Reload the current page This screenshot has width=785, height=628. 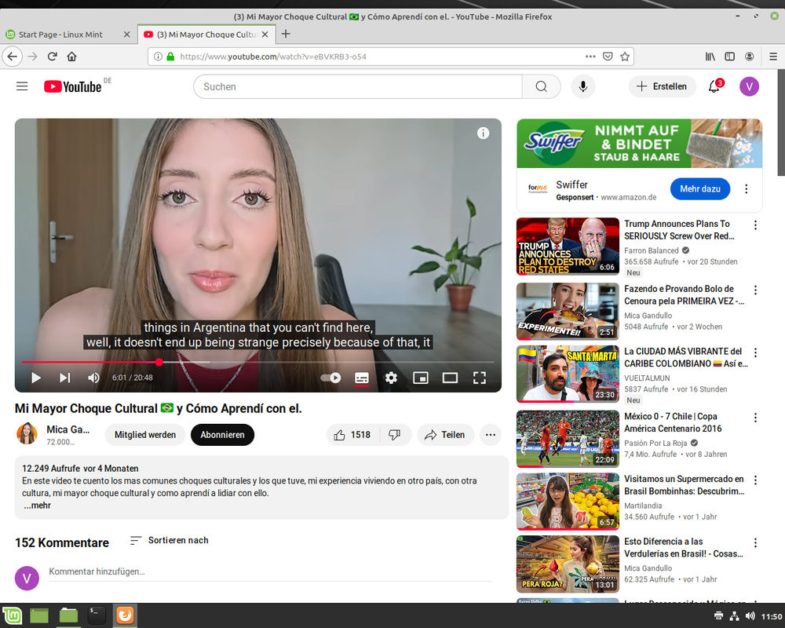[x=52, y=57]
